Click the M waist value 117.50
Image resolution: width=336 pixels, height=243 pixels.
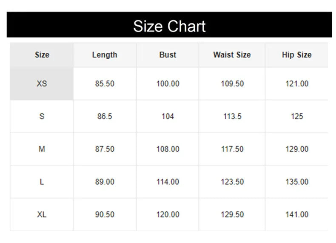tap(232, 149)
